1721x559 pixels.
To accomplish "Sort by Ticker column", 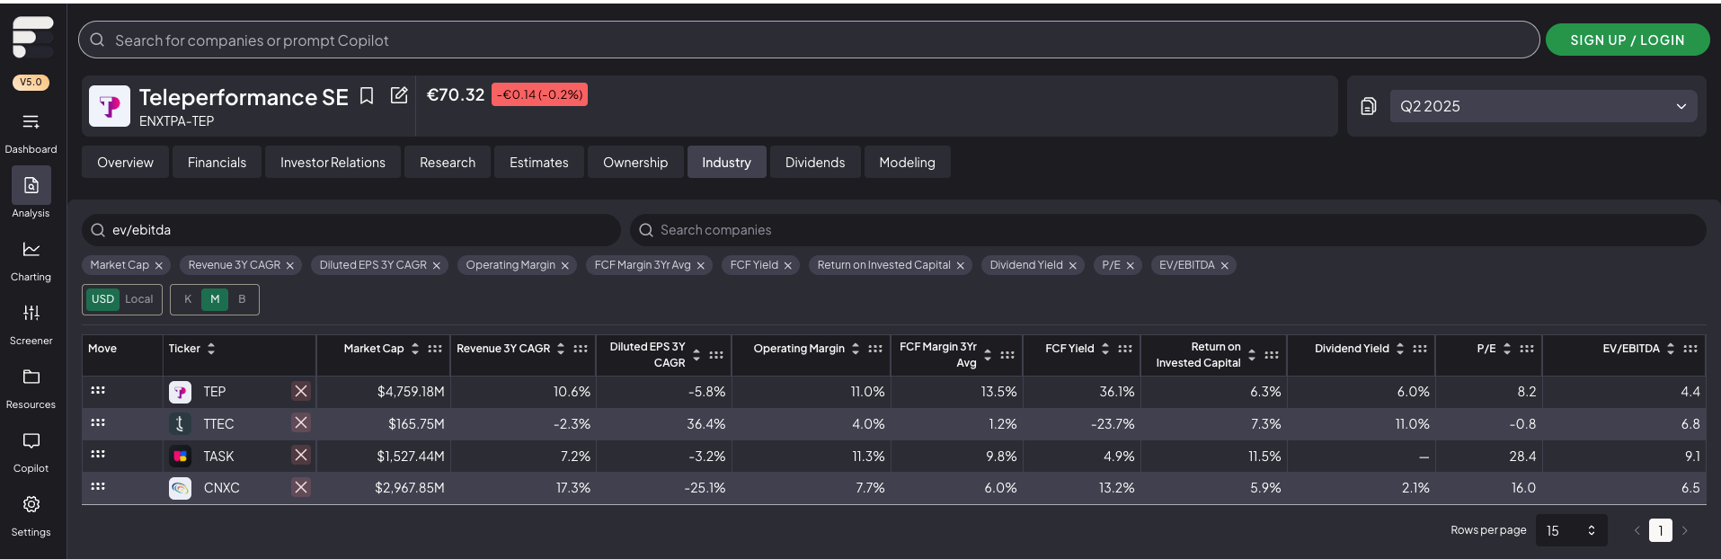I will tap(211, 349).
